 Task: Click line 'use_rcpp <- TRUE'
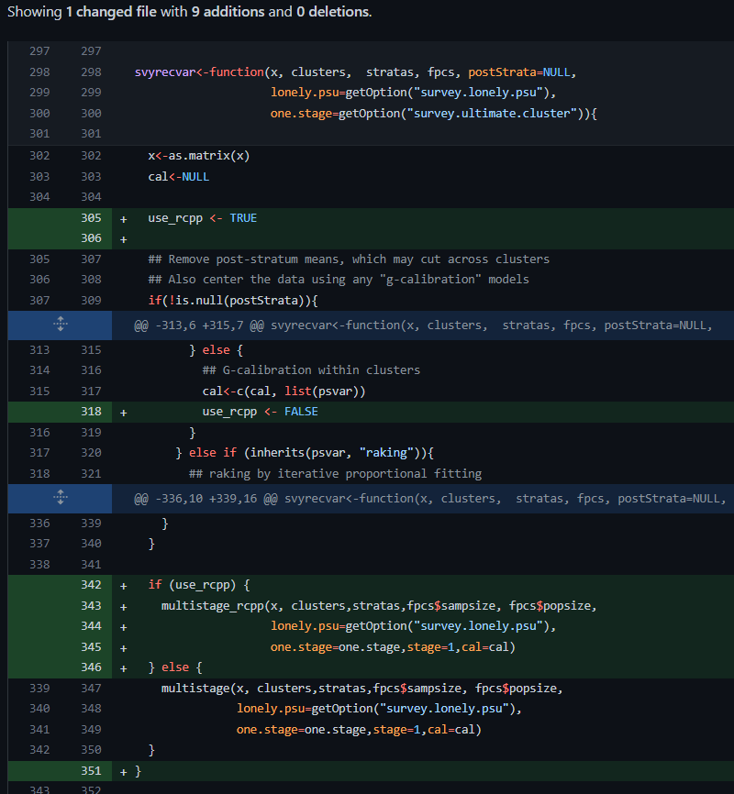(202, 218)
